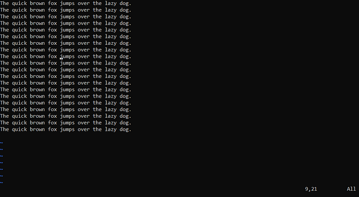Click the word quick on the cursor's line
Screen dimensions: 359x197
(x=19, y=56)
